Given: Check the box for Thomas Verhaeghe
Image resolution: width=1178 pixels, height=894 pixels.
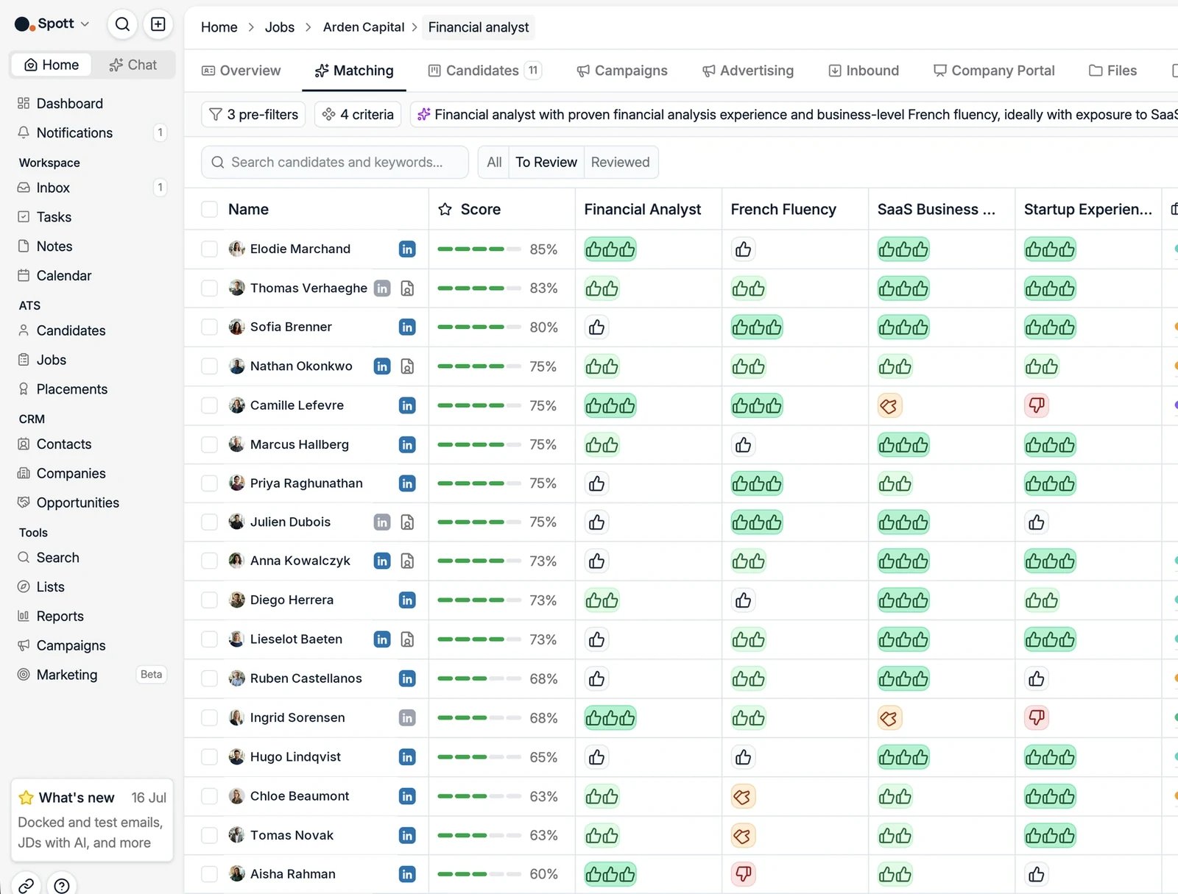Looking at the screenshot, I should click(210, 288).
